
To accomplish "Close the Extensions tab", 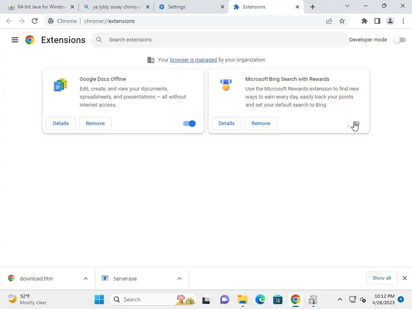I will pos(297,7).
